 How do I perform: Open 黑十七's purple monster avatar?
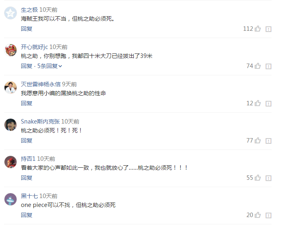click(x=11, y=199)
